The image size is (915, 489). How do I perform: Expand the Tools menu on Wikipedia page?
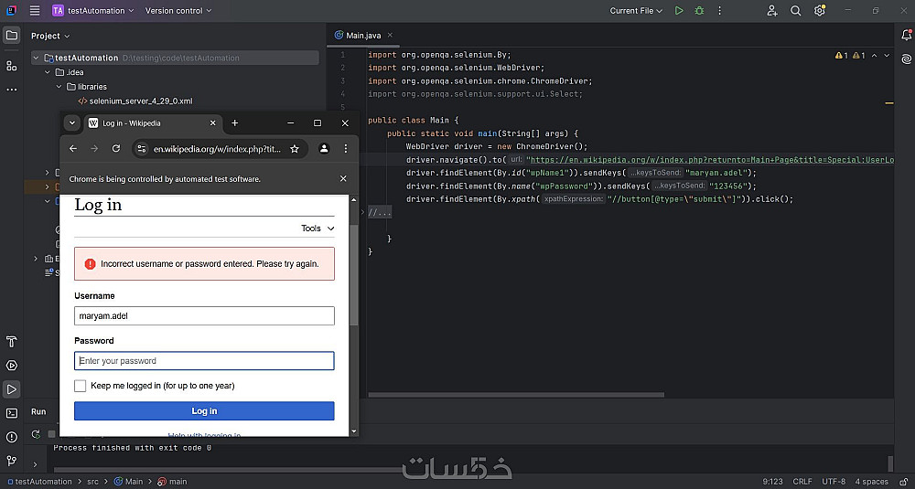click(x=318, y=229)
